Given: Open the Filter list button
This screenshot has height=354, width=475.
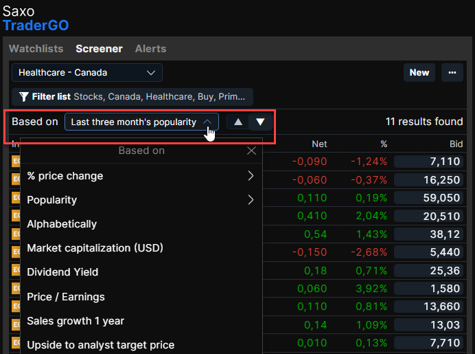Looking at the screenshot, I should (x=132, y=97).
